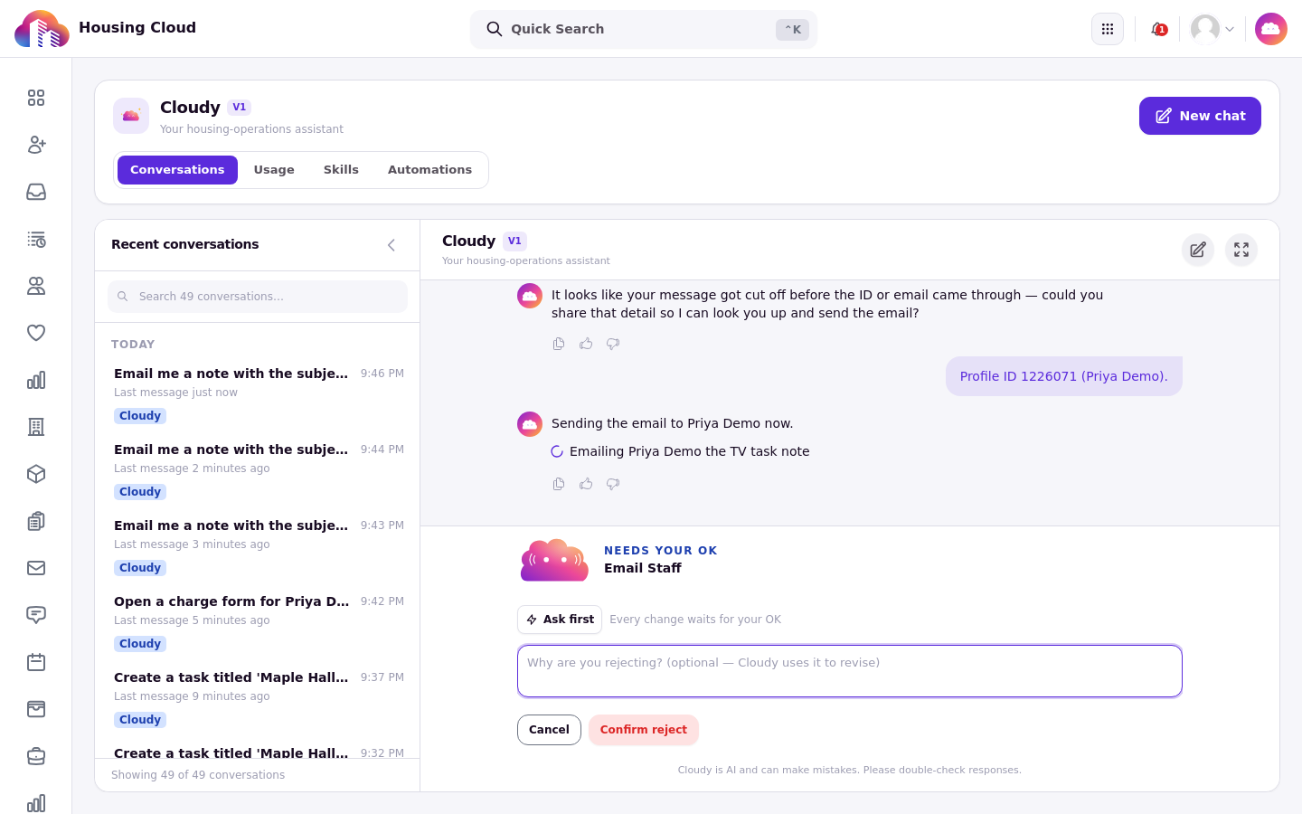Image resolution: width=1302 pixels, height=814 pixels.
Task: Open the heart icon in sidebar
Action: [x=36, y=333]
